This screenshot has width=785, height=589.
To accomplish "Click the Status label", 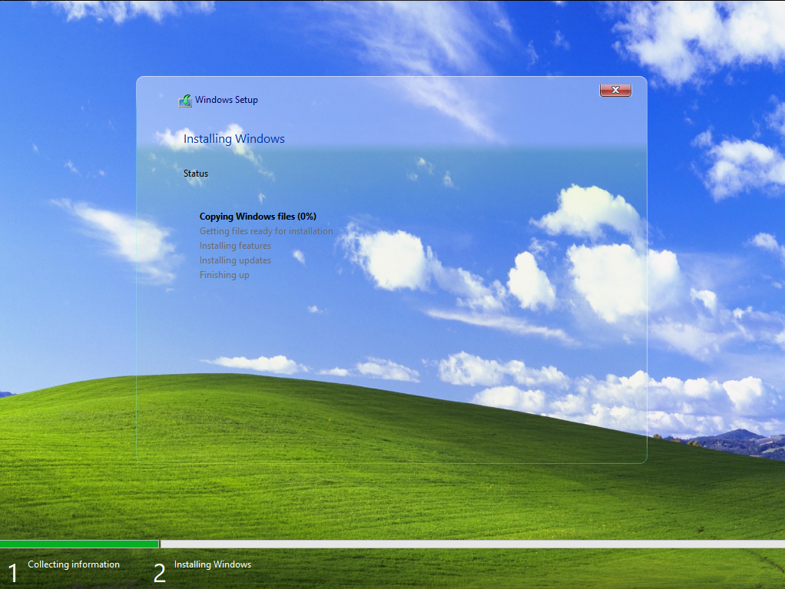I will pos(196,174).
